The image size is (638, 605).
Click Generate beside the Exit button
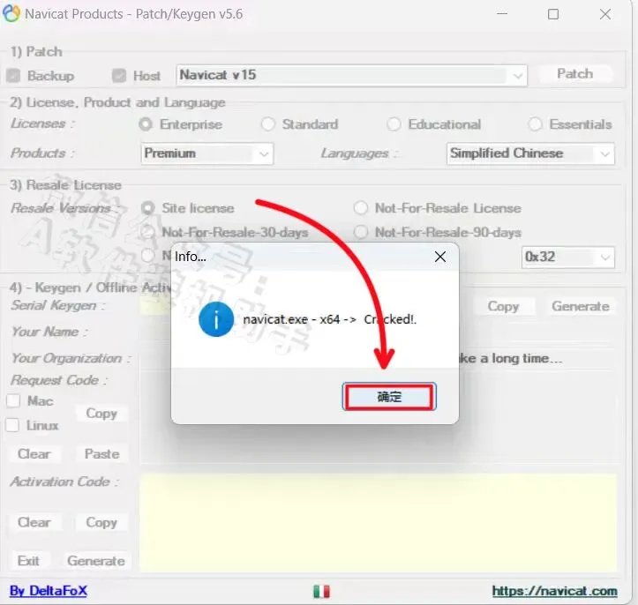click(x=96, y=561)
